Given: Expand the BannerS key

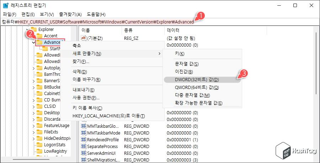Looking at the screenshot, I should tap(34, 81).
